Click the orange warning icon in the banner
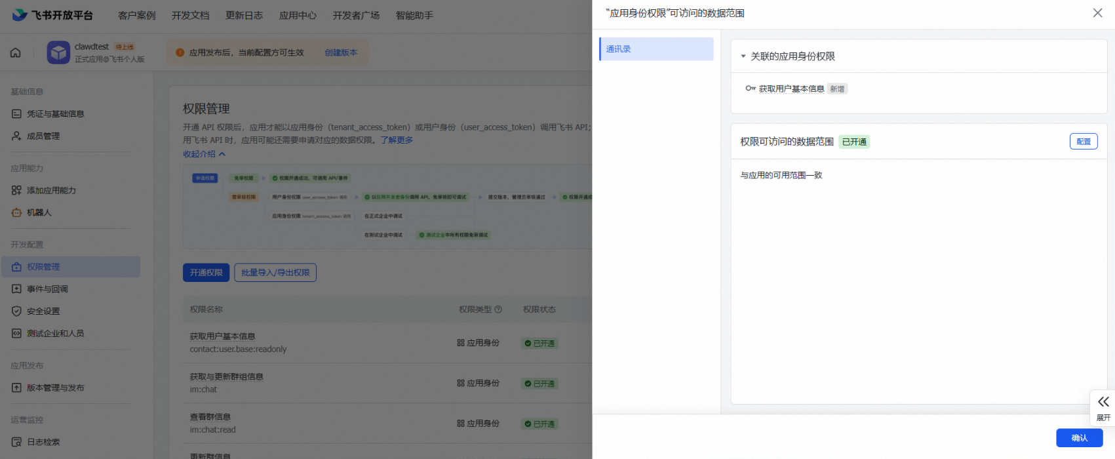This screenshot has height=459, width=1115. coord(180,52)
